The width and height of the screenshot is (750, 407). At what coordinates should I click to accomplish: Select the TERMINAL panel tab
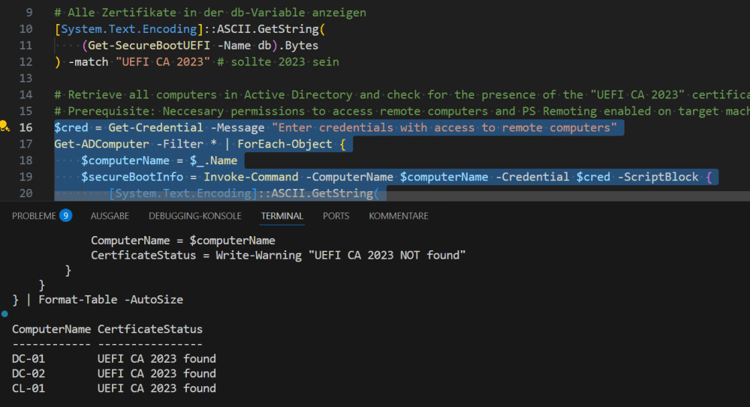282,216
